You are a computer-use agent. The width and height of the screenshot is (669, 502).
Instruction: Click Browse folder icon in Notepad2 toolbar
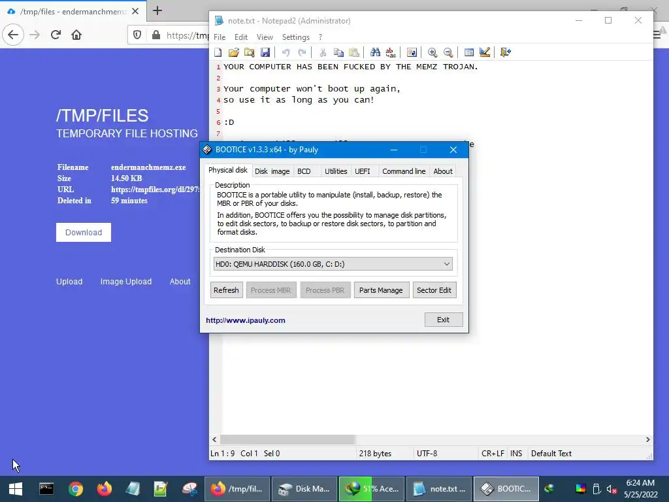pos(249,52)
